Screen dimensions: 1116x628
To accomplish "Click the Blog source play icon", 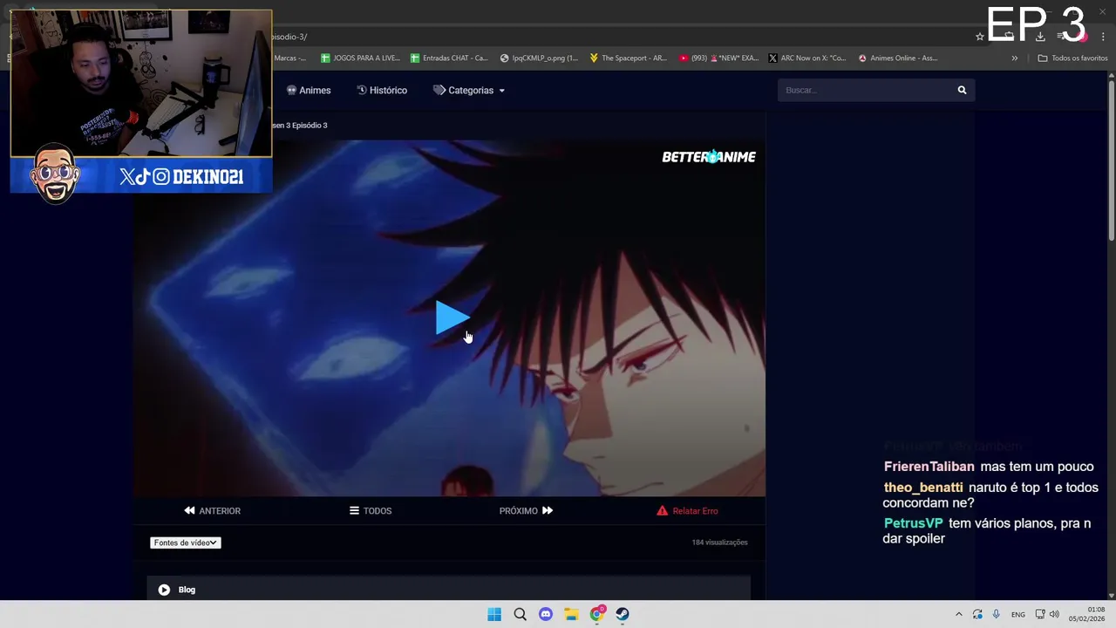I will point(164,590).
